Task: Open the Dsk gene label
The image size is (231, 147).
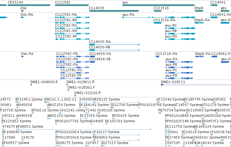Action: [x=24, y=8]
